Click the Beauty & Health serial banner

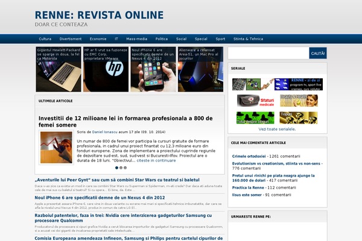[299, 101]
